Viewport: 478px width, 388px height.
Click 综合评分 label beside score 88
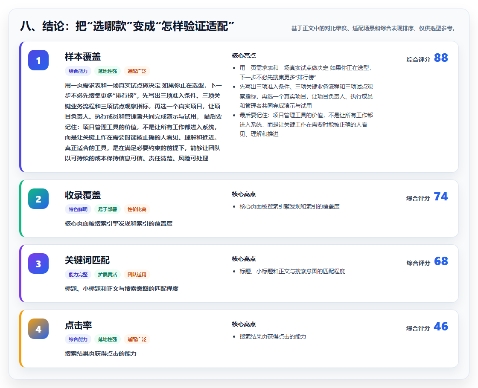point(418,60)
